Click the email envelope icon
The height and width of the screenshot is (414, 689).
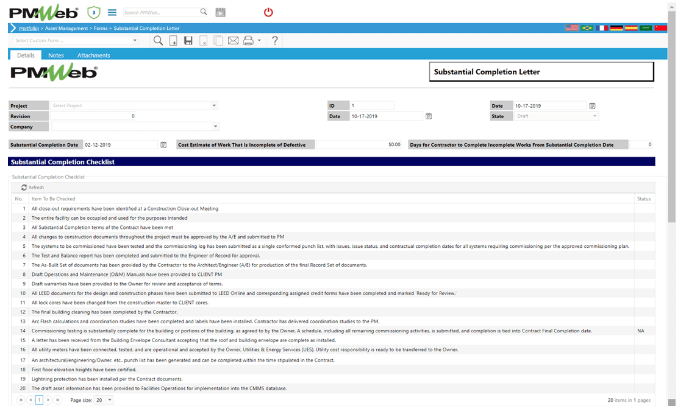234,41
